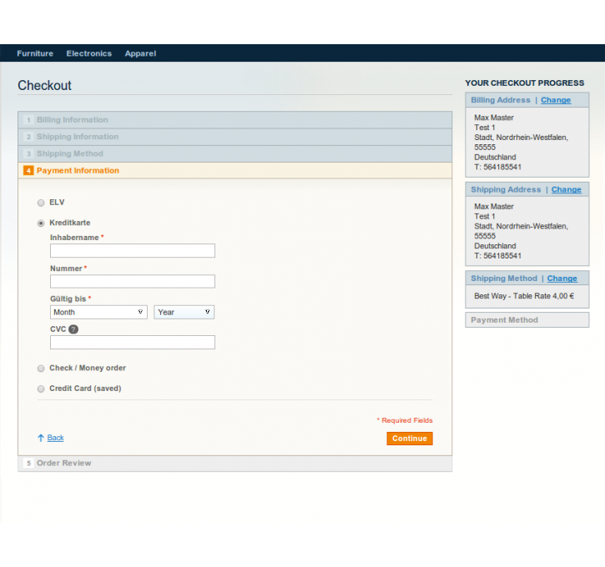Click the Best Way - Table Rate 4,00 € text
This screenshot has height=567, width=605.
click(524, 296)
